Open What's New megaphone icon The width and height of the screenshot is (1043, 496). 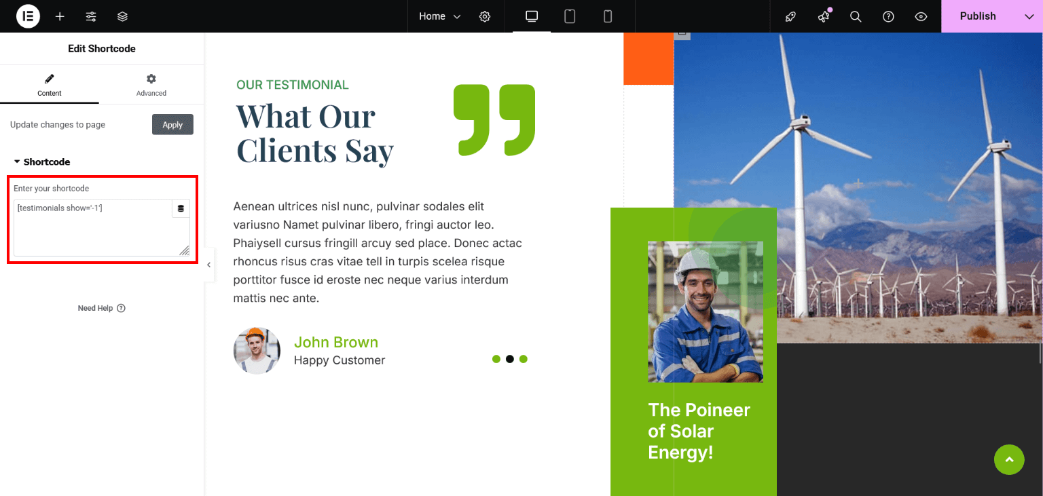(824, 16)
